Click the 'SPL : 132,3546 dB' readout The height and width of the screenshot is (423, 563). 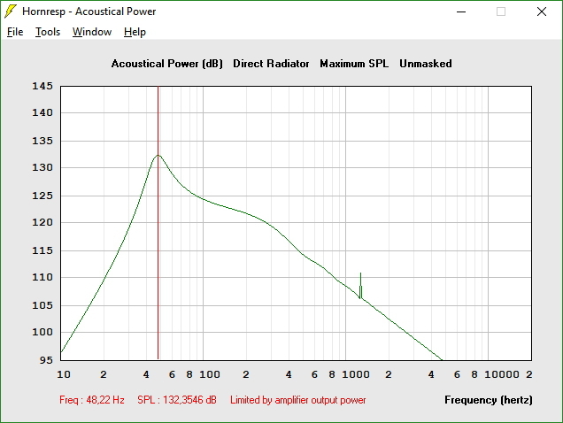(x=177, y=400)
